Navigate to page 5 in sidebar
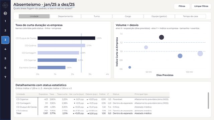The height and width of the screenshot is (120, 214). coord(5,58)
